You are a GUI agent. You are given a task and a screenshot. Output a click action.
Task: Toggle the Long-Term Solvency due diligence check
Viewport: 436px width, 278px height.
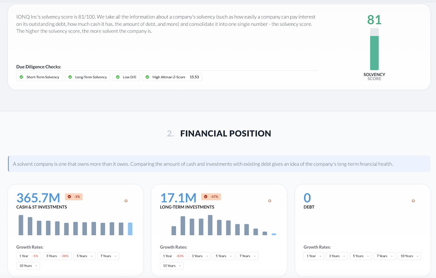(x=87, y=77)
